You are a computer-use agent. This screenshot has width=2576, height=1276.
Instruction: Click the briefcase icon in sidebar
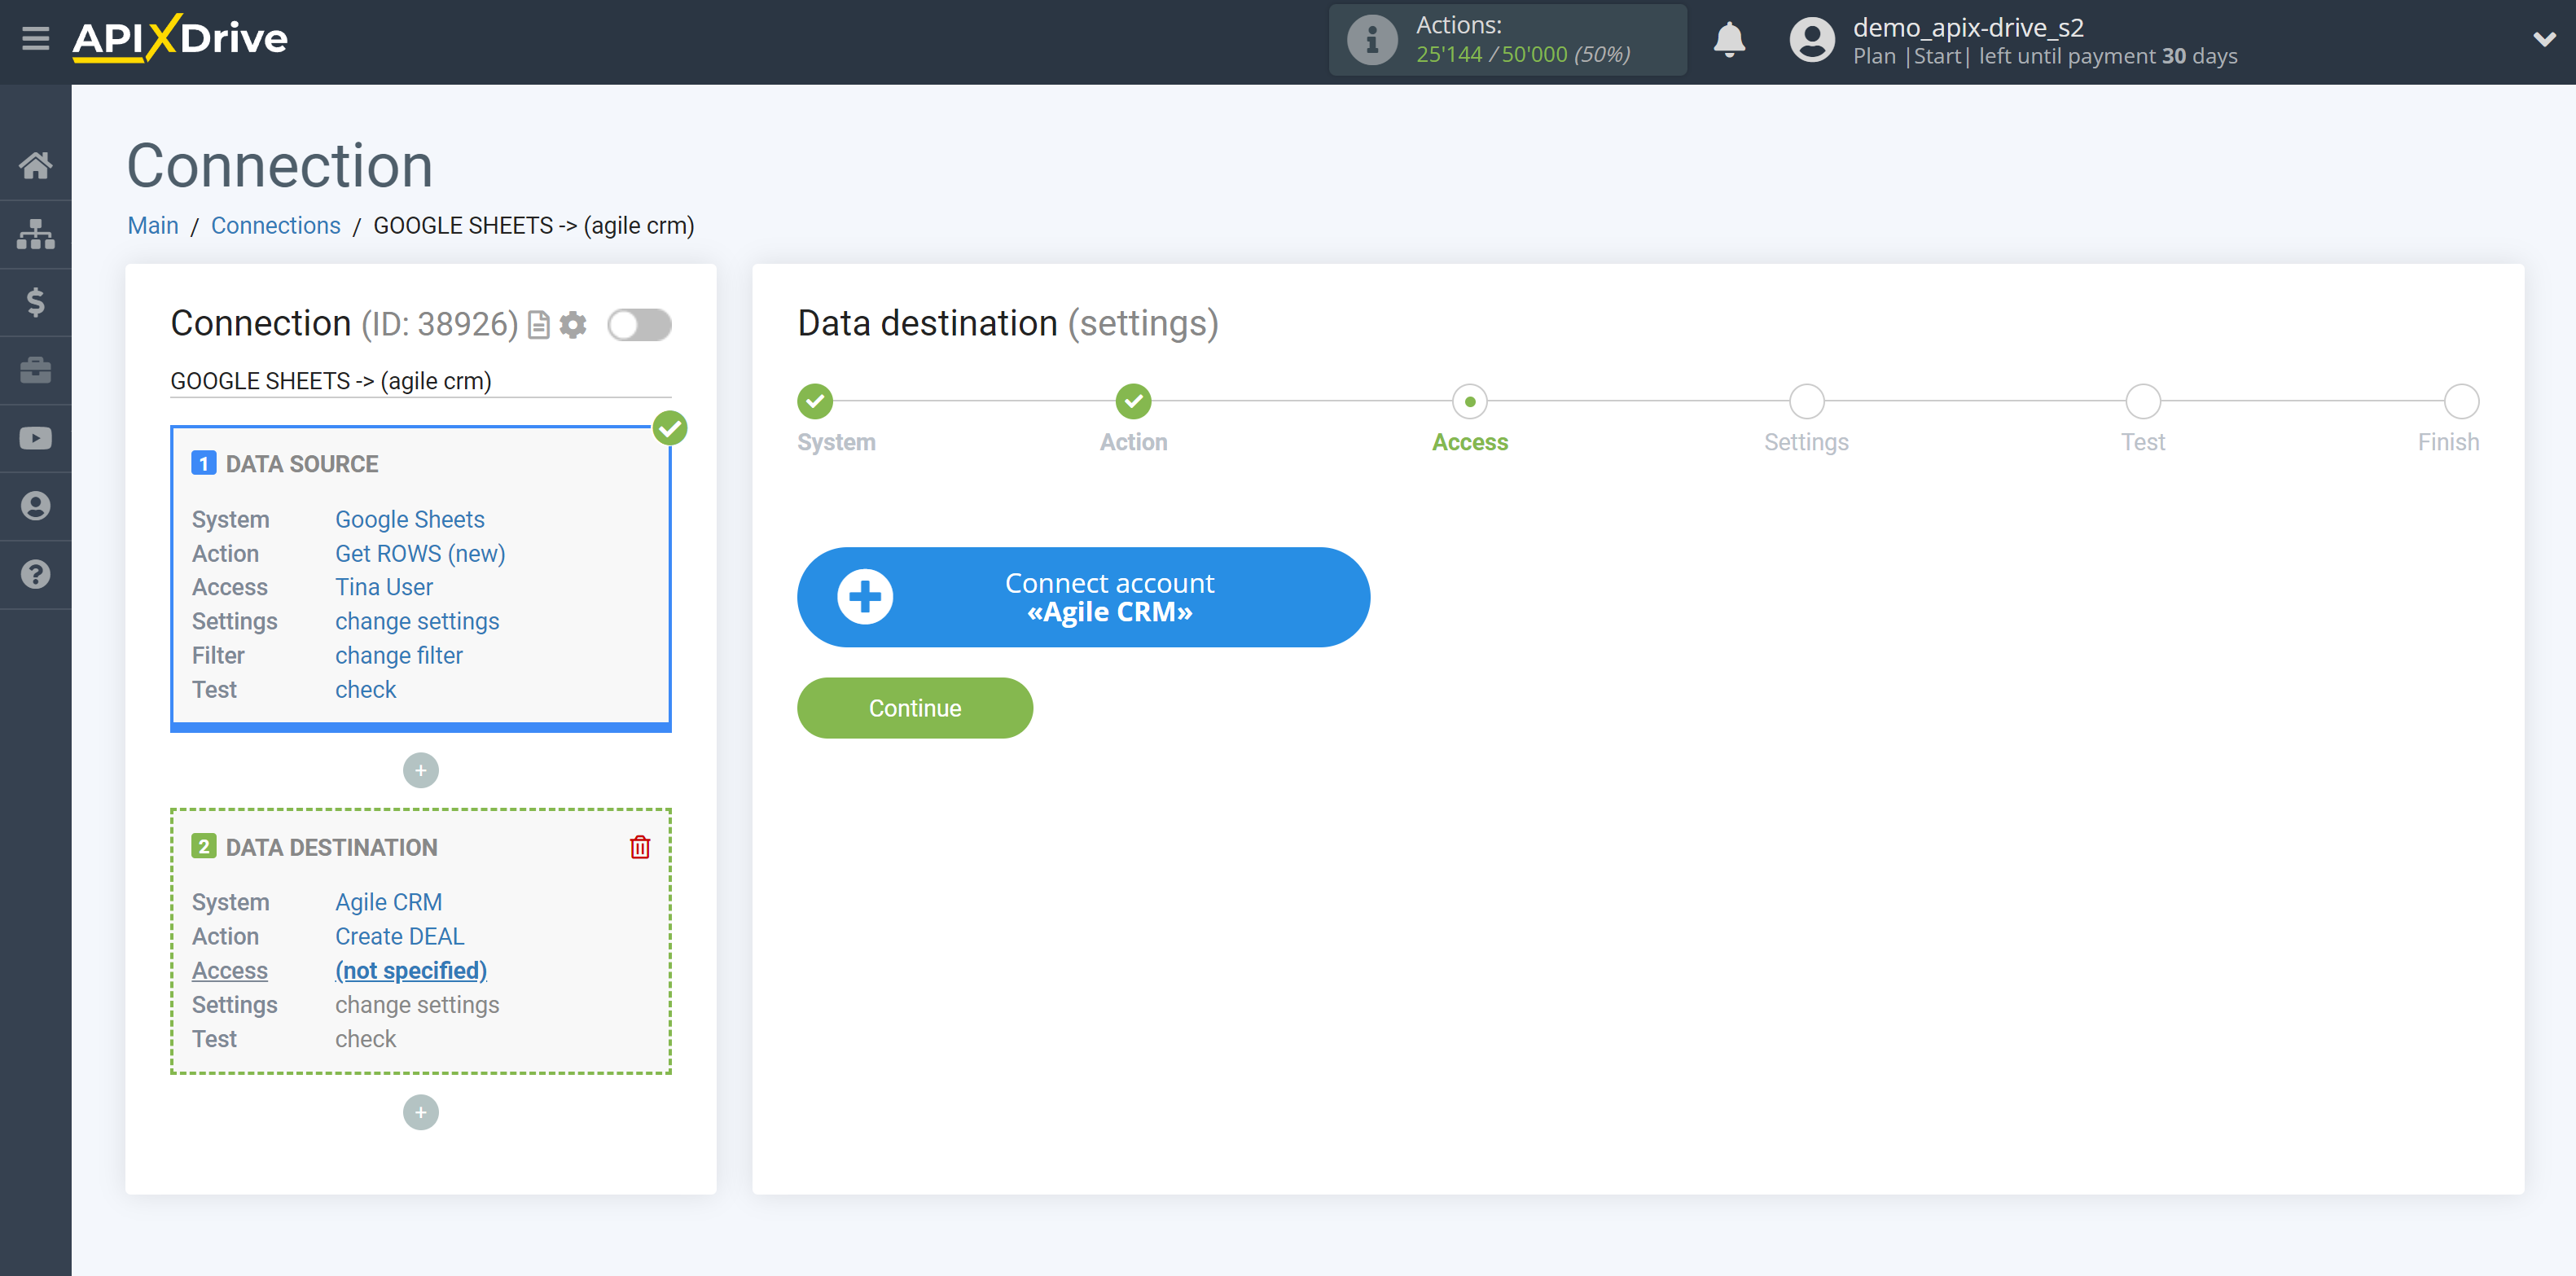tap(36, 371)
